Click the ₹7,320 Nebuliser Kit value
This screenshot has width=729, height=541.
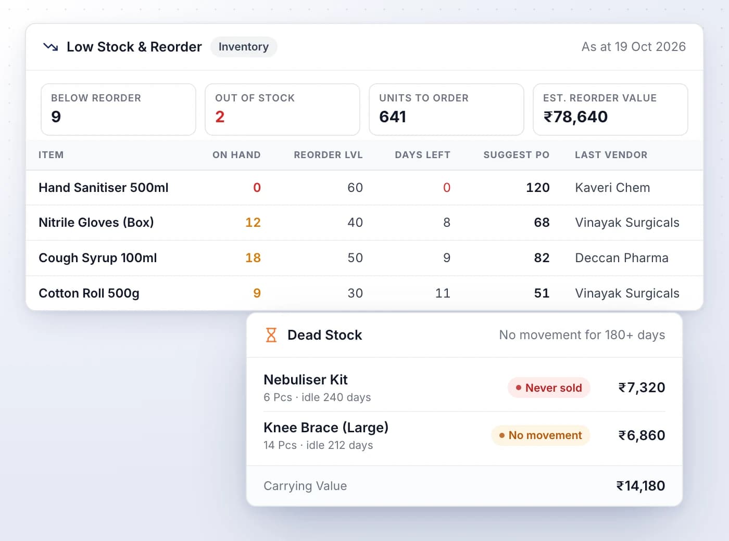coord(642,388)
